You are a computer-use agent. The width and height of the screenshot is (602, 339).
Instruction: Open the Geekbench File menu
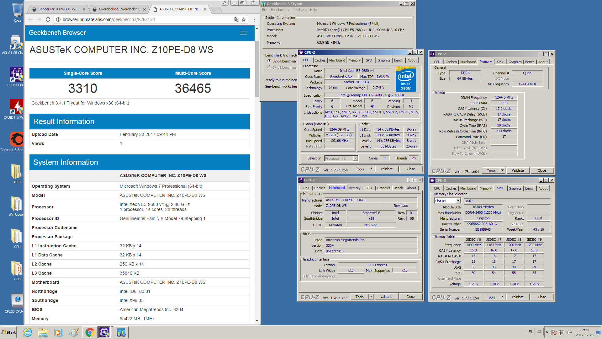coord(265,10)
